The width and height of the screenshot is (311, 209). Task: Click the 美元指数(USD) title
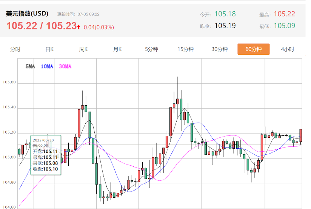click(27, 14)
